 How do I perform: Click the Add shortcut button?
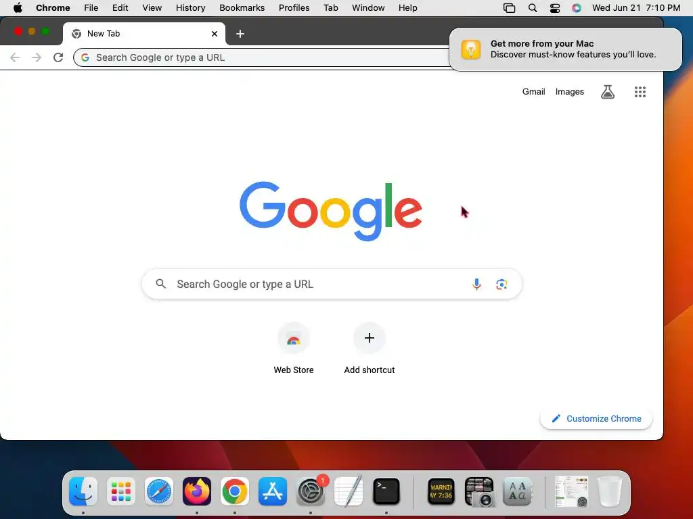pos(370,349)
